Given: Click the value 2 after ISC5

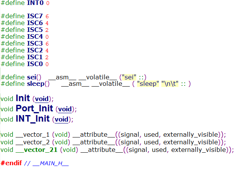Looking at the screenshot, I should (47, 30).
